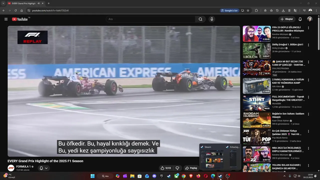Open the Atik Ailesi channel link

(277, 86)
